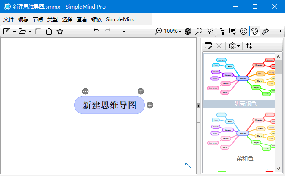The image size is (285, 176).
Task: Expand the style settings gear dropdown arrow
Action: [x=239, y=46]
